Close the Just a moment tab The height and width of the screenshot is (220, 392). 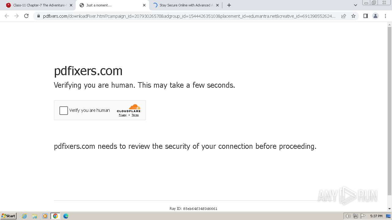(144, 5)
